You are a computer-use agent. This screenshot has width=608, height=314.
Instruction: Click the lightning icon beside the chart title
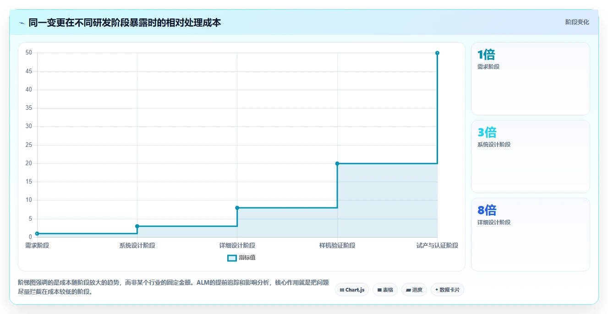22,23
